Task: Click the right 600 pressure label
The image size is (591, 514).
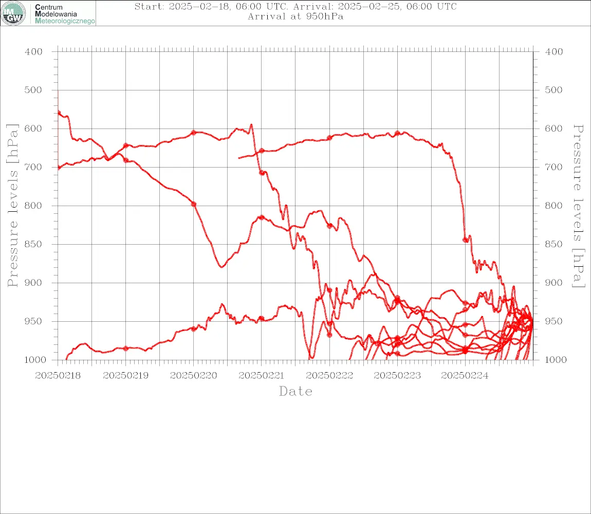Action: 553,128
